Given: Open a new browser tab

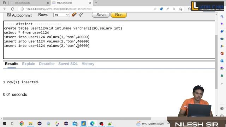Looking at the screenshot, I should tap(96, 3).
